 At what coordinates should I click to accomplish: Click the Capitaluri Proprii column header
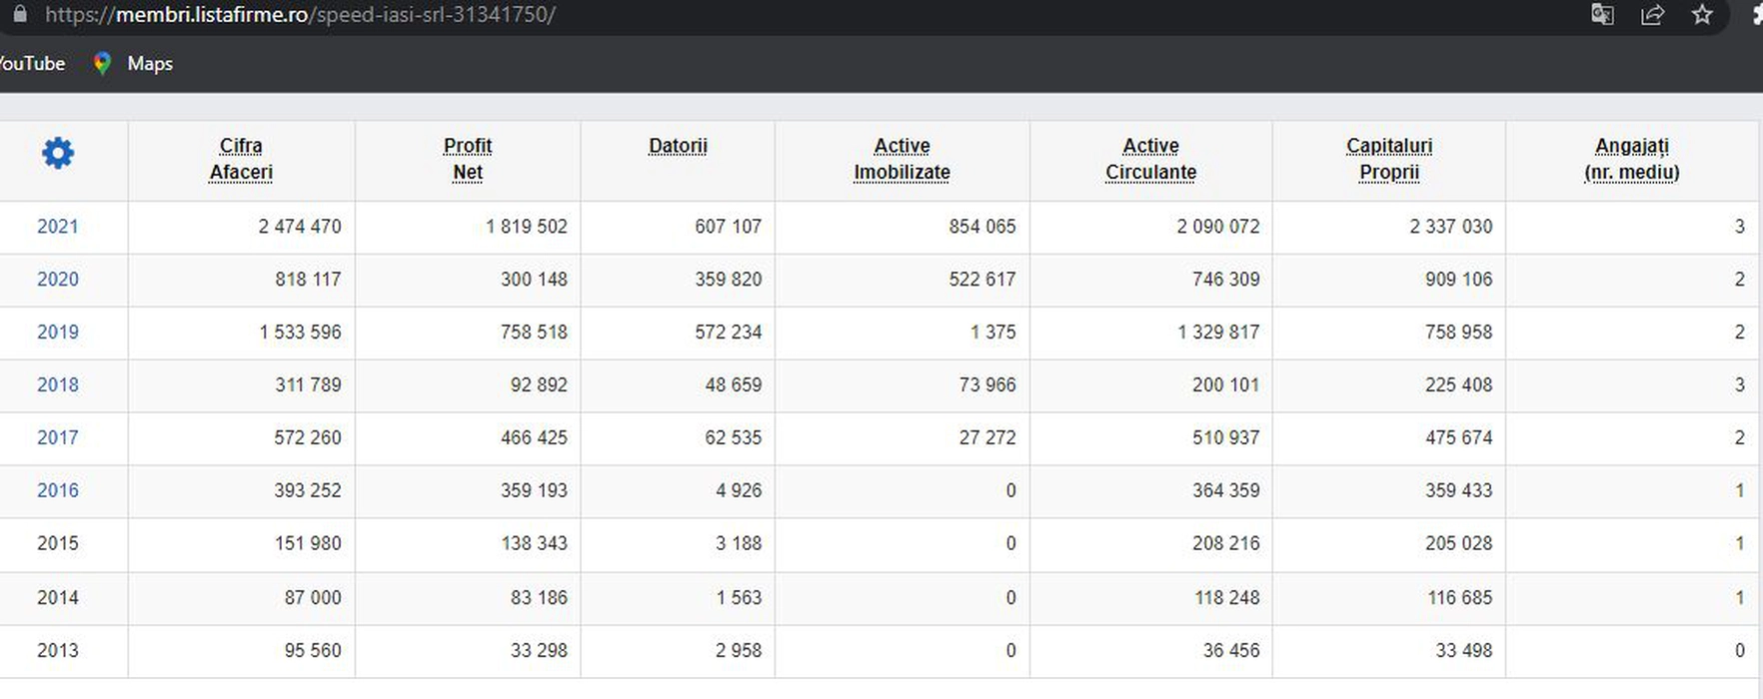(x=1388, y=159)
